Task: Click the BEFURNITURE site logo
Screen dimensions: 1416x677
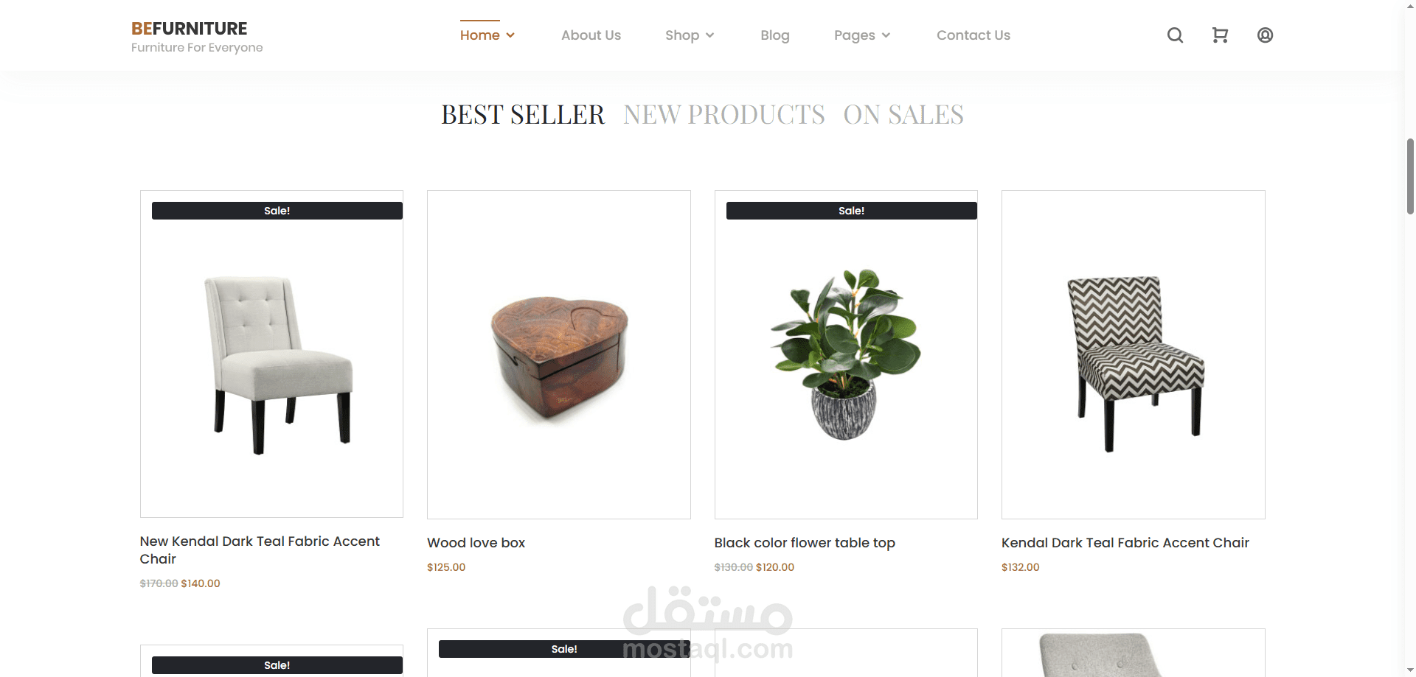Action: (x=190, y=29)
